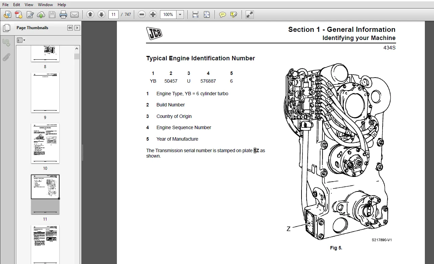The height and width of the screenshot is (264, 434).
Task: Go to previous page arrow button
Action: point(90,15)
